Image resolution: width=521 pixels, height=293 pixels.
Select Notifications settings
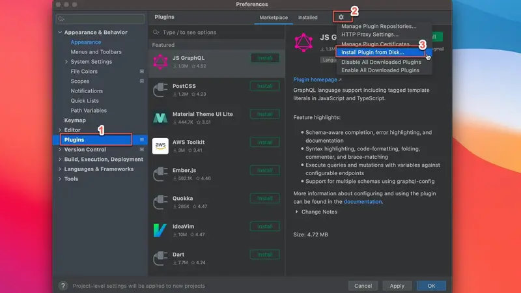[x=87, y=91]
